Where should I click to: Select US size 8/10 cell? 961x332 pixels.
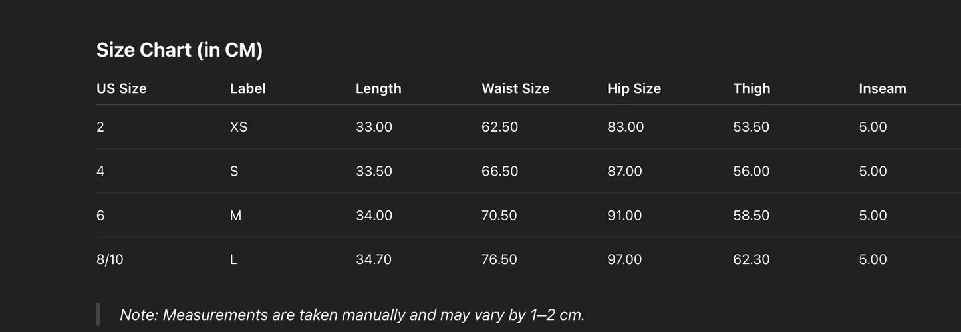click(110, 259)
